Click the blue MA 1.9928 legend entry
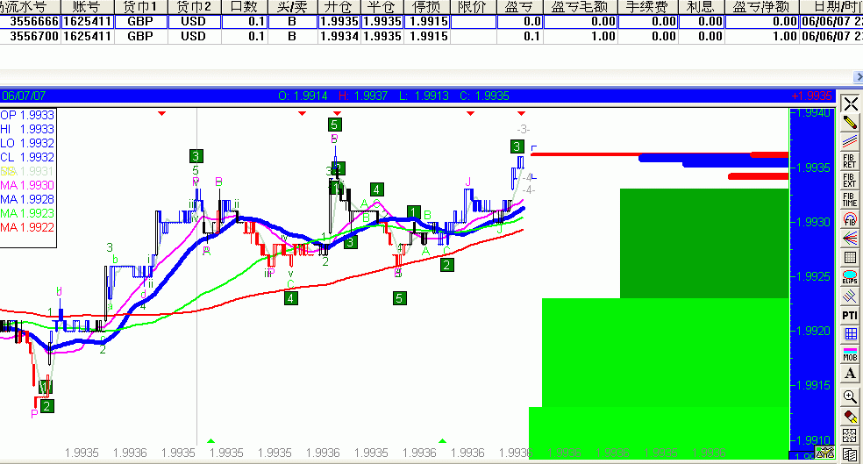 [27, 199]
